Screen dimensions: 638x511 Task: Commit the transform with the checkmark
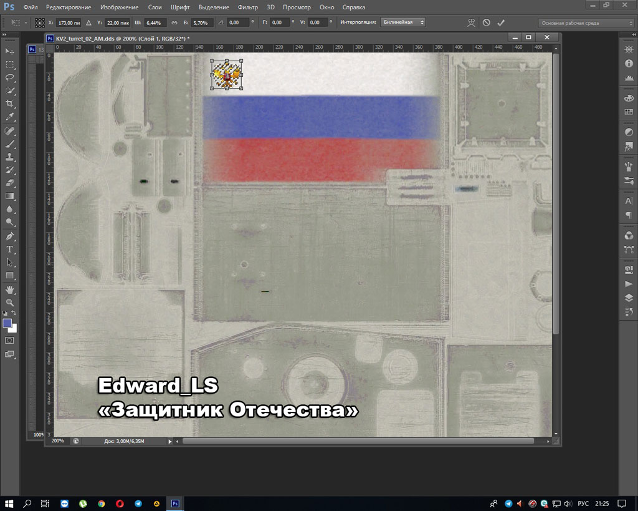pyautogui.click(x=501, y=22)
